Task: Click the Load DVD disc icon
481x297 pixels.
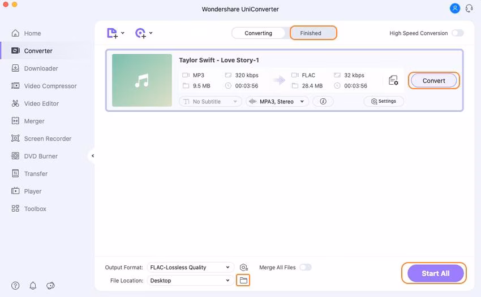Action: pyautogui.click(x=140, y=33)
